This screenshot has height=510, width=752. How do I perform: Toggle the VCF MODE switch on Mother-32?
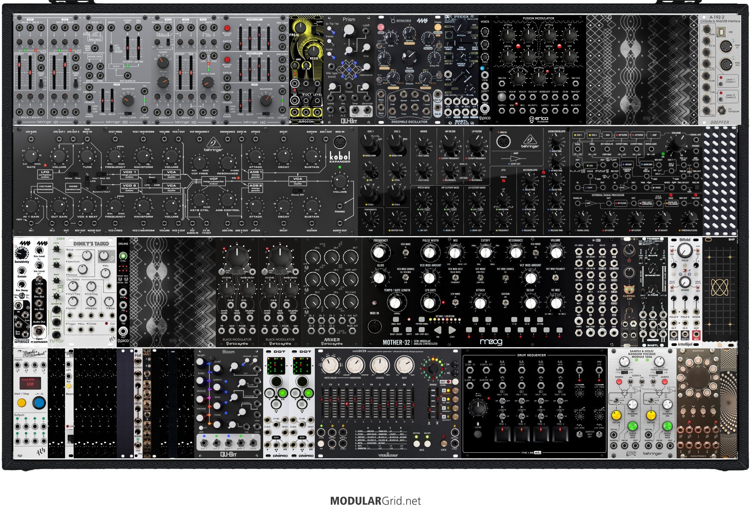[480, 278]
